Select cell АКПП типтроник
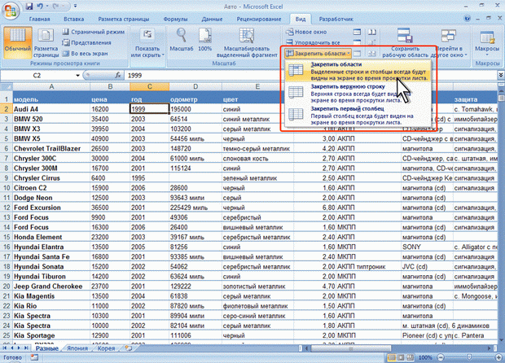The image size is (505, 363). coord(368,267)
